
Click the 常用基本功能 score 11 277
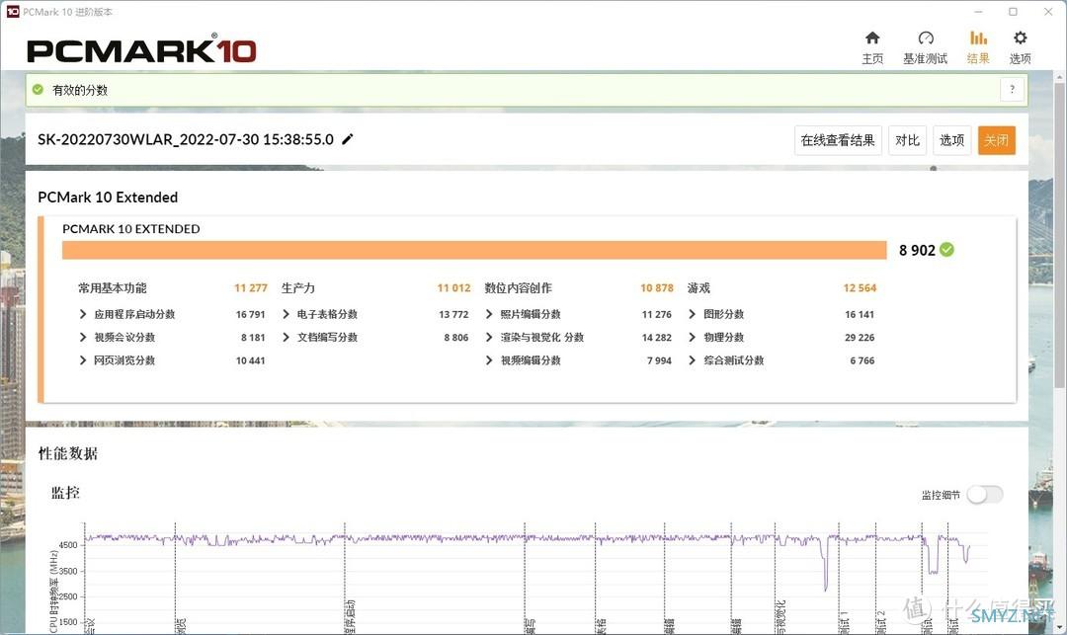pyautogui.click(x=250, y=288)
